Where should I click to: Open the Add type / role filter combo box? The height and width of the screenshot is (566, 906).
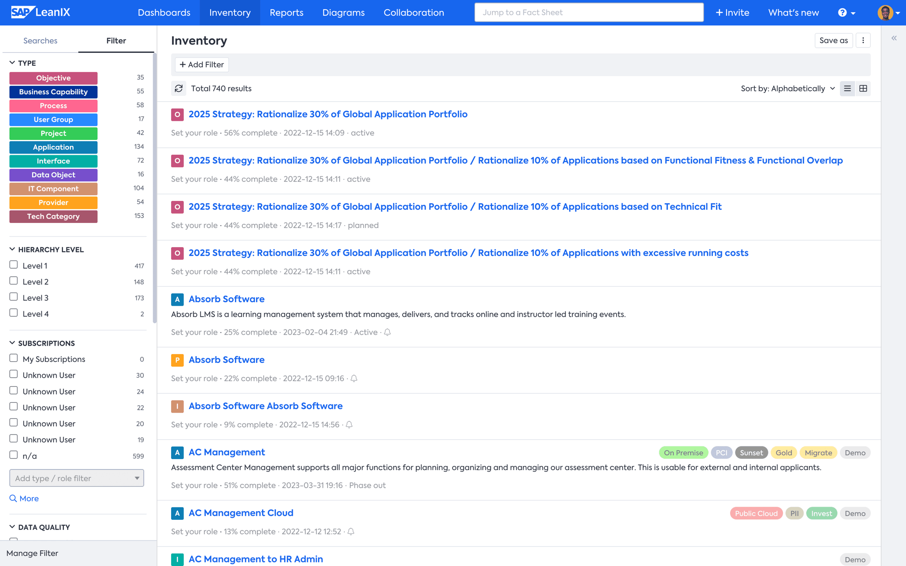pos(77,478)
